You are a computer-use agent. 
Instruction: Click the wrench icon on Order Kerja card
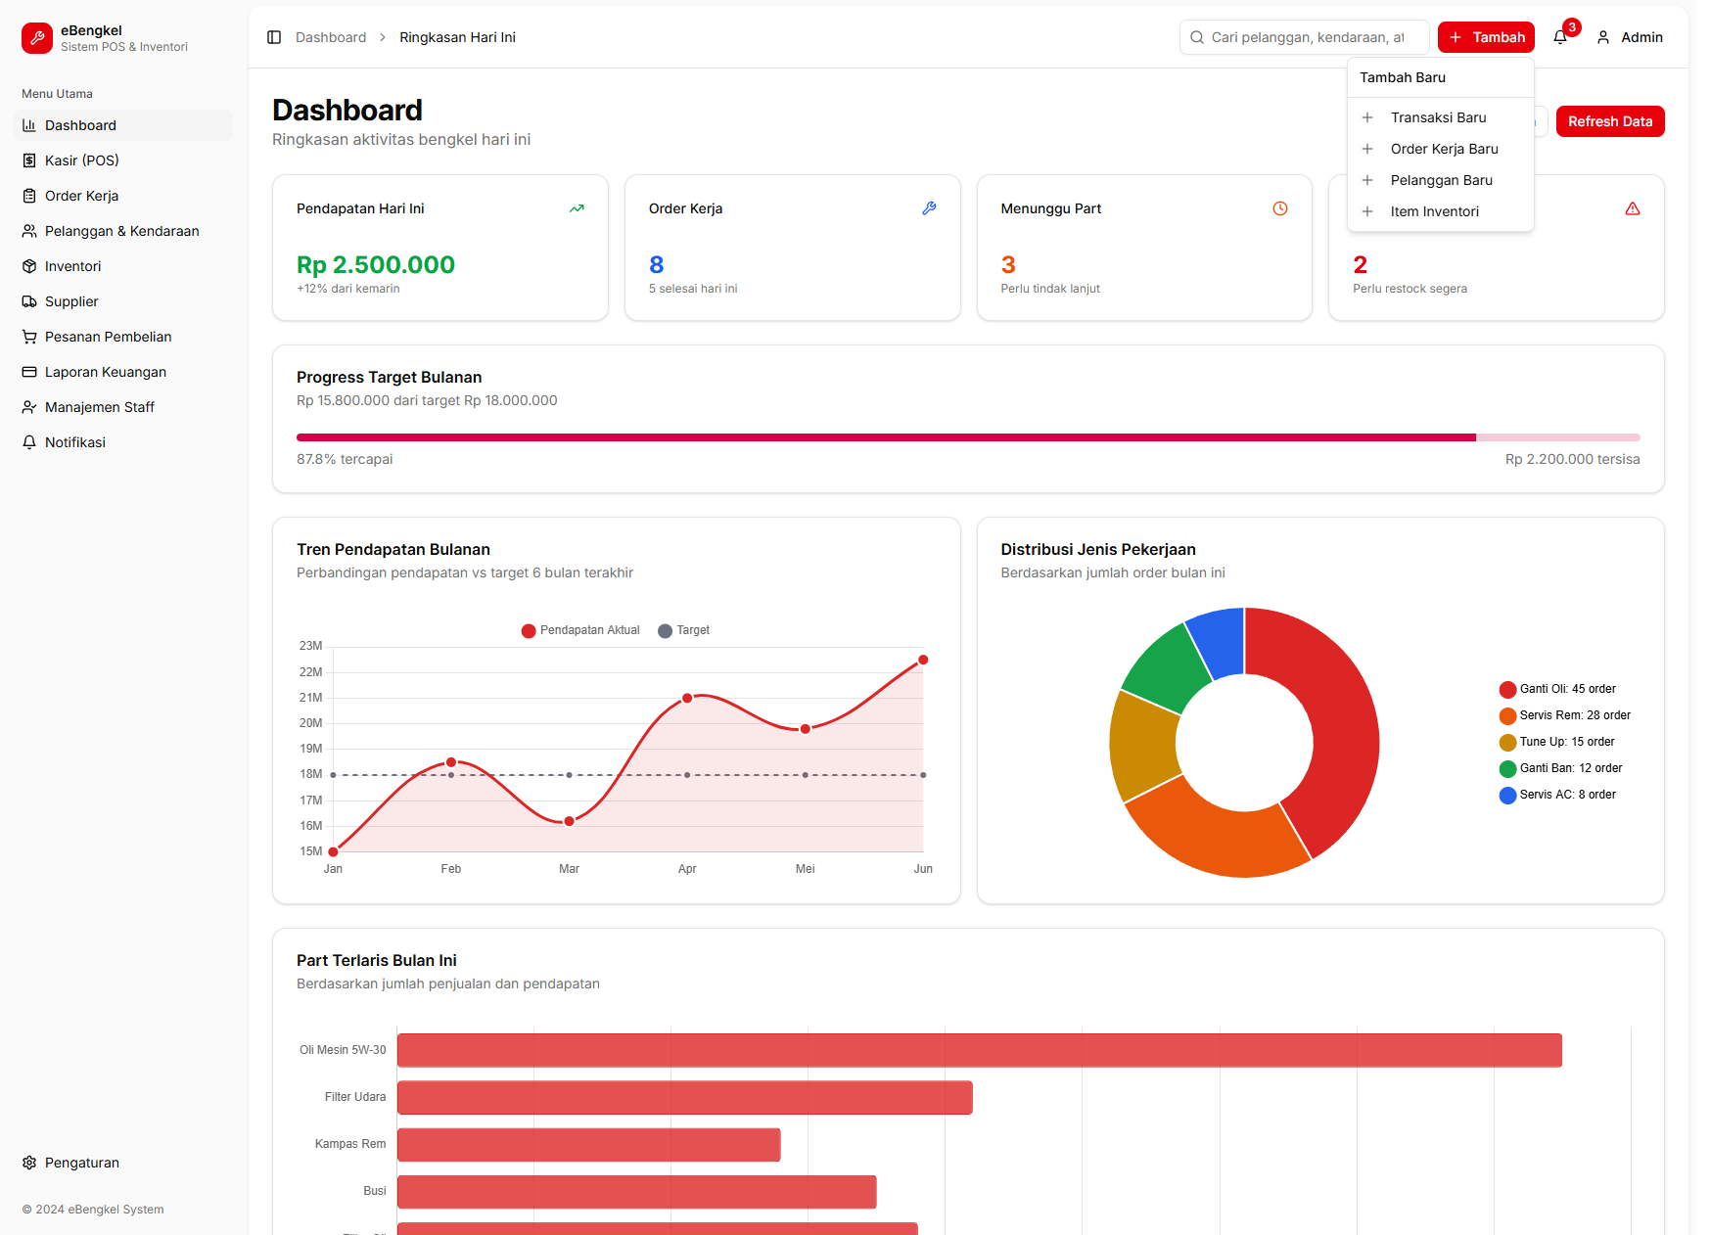(x=928, y=207)
